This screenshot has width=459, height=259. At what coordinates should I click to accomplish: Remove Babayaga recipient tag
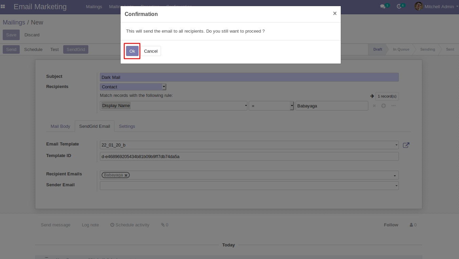(x=126, y=175)
